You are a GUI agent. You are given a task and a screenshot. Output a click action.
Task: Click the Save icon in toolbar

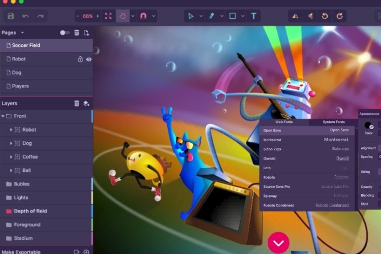click(x=11, y=16)
